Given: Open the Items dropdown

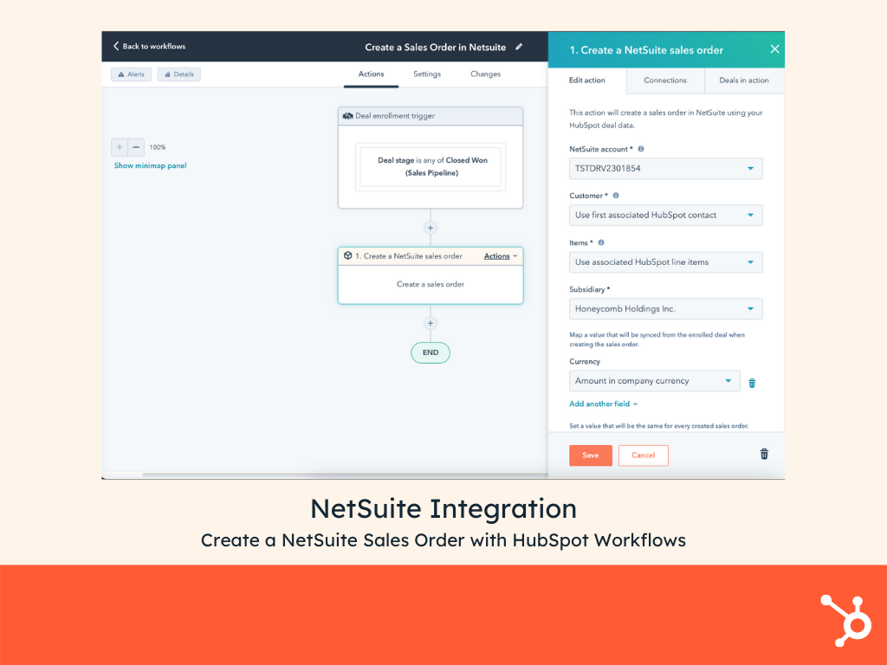Looking at the screenshot, I should (666, 262).
